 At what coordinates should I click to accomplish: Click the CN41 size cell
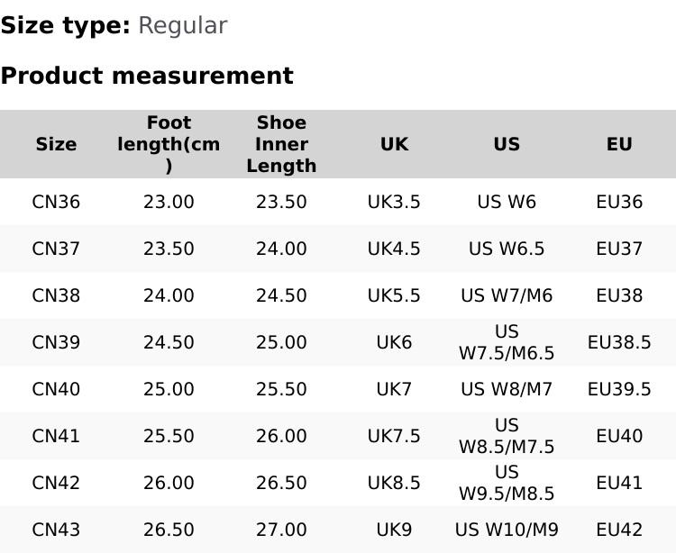pyautogui.click(x=56, y=436)
